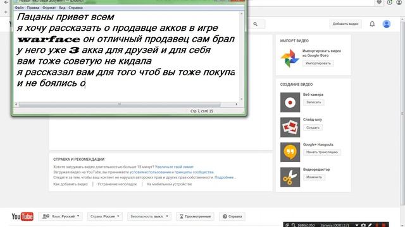Click the line 'Пацаны привет всем'
Viewport: 405px width, 227px height.
pyautogui.click(x=66, y=17)
